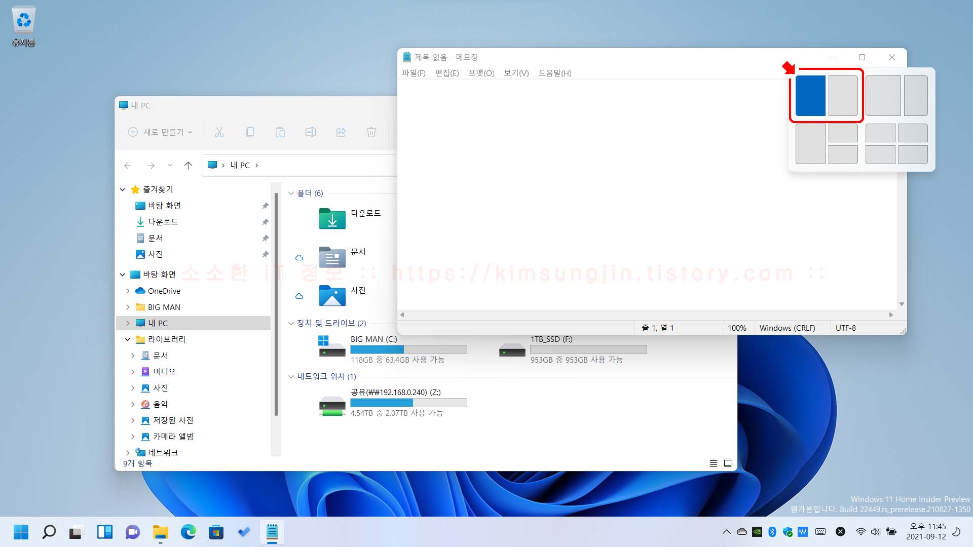Viewport: 973px width, 547px height.
Task: Open Notepad's 보기(V) menu
Action: (x=516, y=73)
